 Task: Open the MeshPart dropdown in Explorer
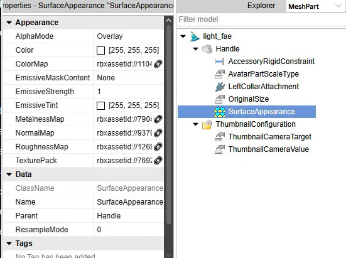(x=316, y=6)
